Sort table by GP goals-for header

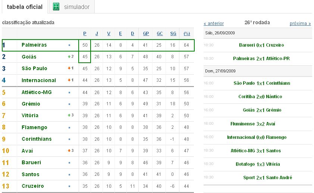pos(146,34)
